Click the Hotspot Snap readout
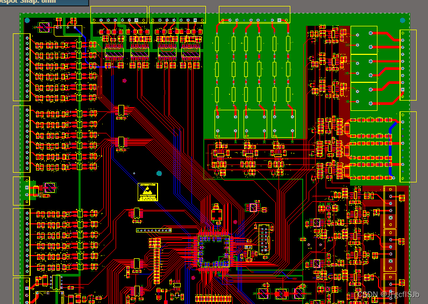Viewport: 428px width, 304px height. coord(28,2)
